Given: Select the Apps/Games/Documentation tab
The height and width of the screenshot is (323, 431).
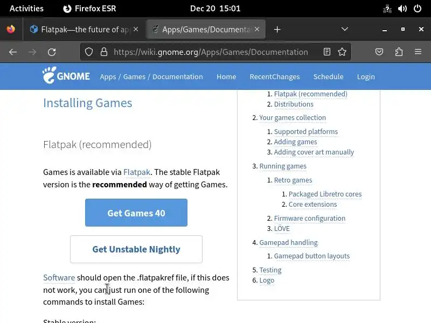Looking at the screenshot, I should click(206, 30).
